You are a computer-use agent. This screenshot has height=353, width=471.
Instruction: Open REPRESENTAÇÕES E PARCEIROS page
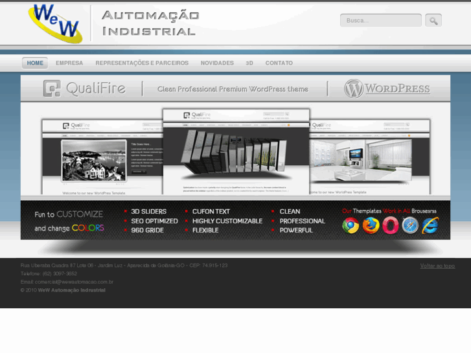click(142, 63)
